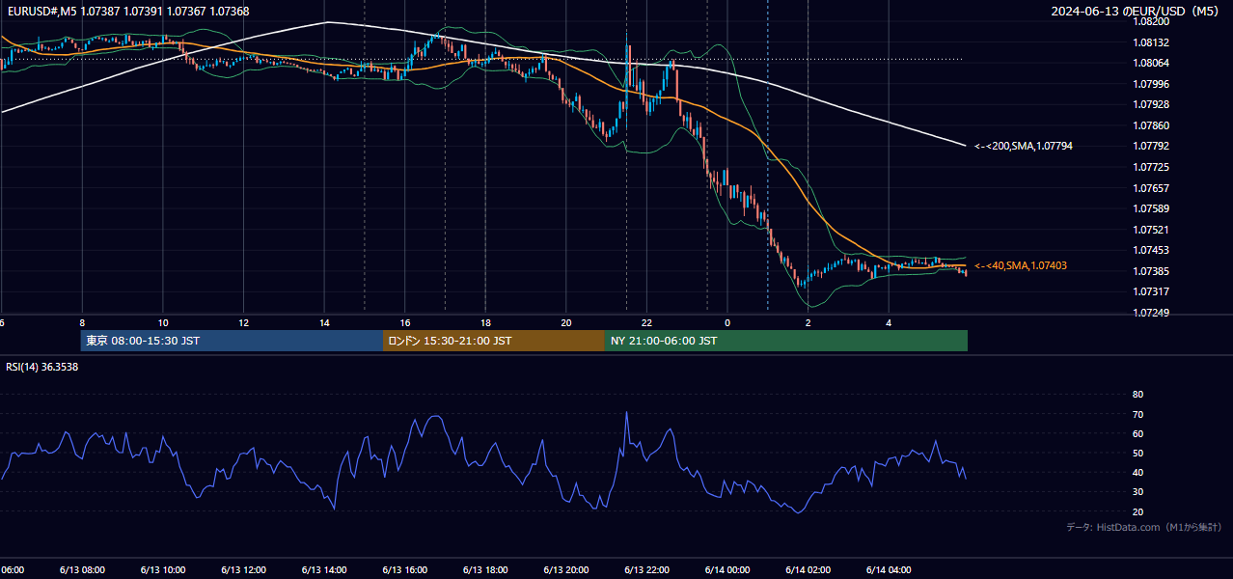Click bottom time label 6/13 10:00
1233x579 pixels.
(162, 569)
